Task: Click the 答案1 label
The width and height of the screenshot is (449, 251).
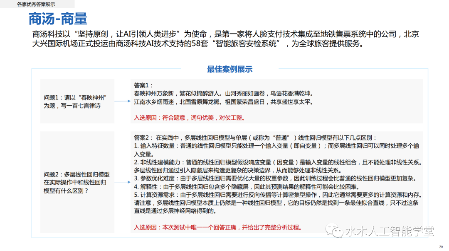Action: 144,85
